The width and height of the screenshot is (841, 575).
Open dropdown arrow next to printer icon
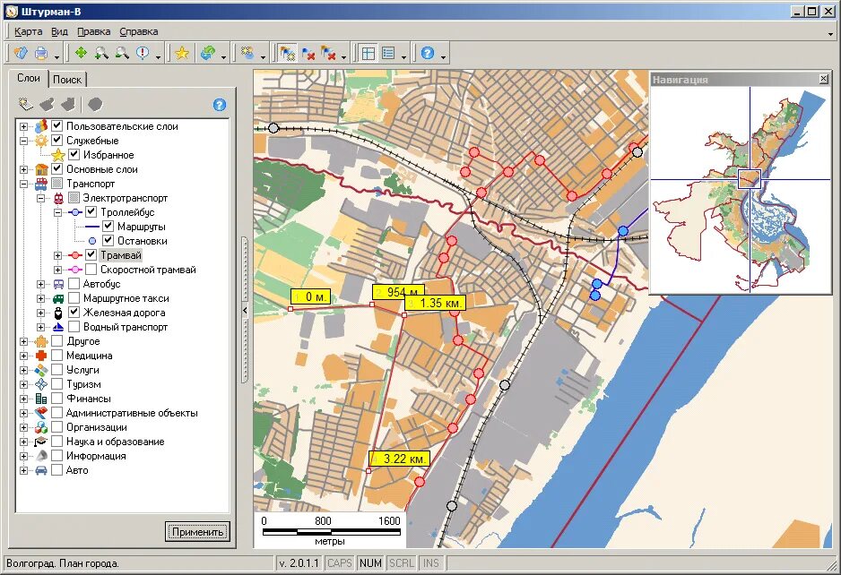56,56
